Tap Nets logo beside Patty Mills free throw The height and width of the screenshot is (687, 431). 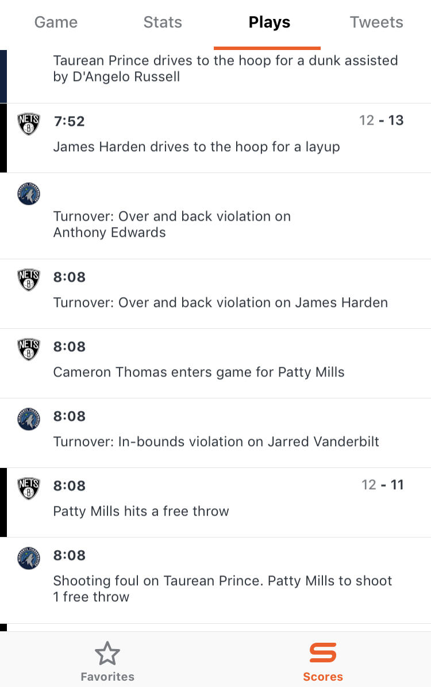pos(29,489)
